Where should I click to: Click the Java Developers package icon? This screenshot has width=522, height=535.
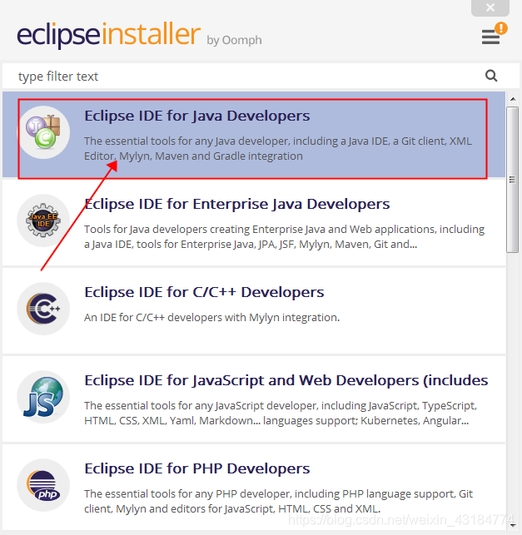[x=43, y=132]
